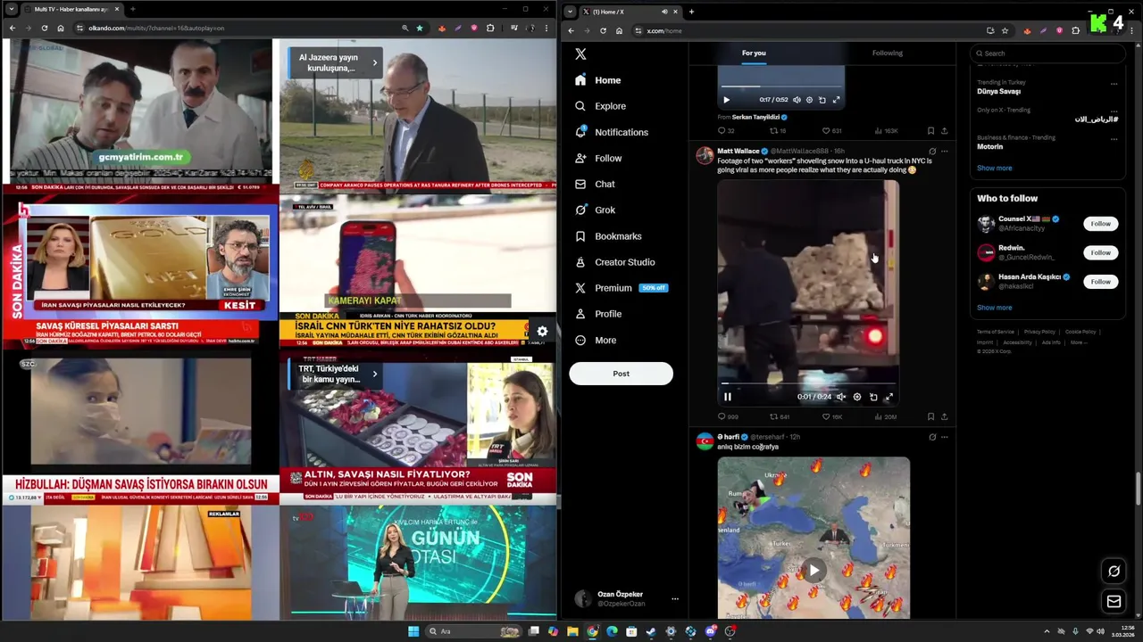The width and height of the screenshot is (1143, 642).
Task: Expand the Al Jazeera channel info chevron
Action: [x=375, y=62]
